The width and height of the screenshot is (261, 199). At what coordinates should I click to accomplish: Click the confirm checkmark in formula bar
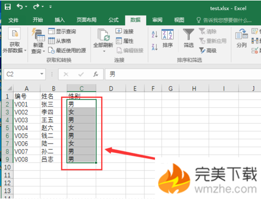point(81,74)
